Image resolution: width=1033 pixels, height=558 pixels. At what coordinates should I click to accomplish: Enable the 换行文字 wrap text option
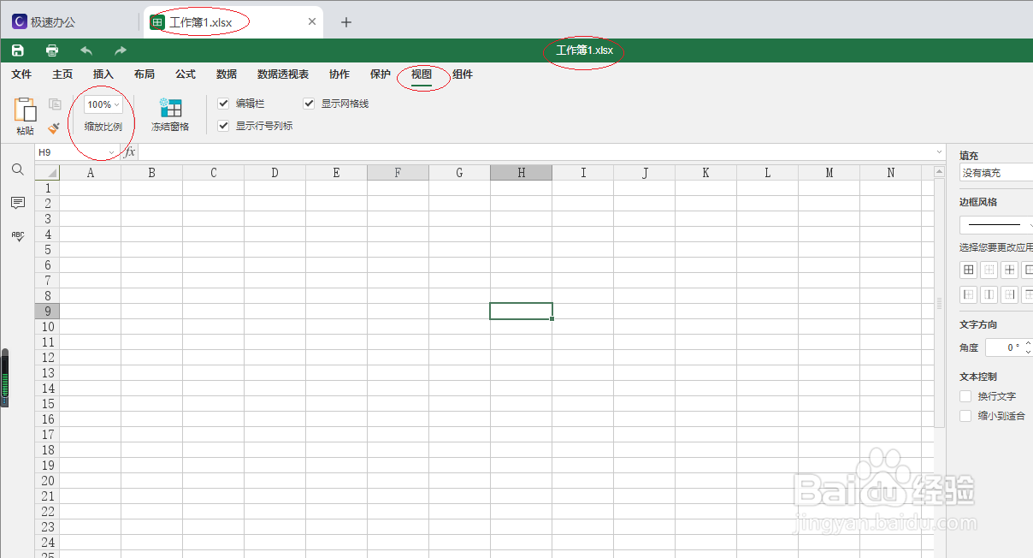pyautogui.click(x=965, y=396)
